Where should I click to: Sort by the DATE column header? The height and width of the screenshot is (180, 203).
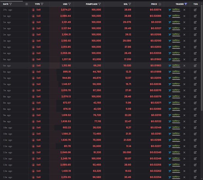point(6,4)
